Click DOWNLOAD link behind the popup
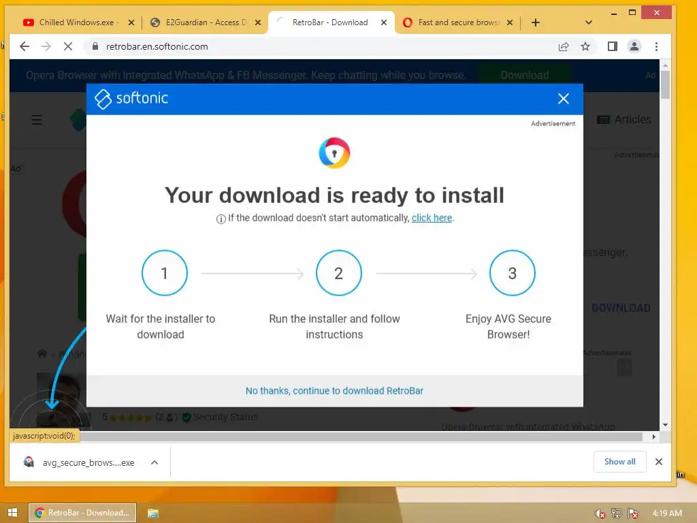The image size is (697, 523). [621, 308]
